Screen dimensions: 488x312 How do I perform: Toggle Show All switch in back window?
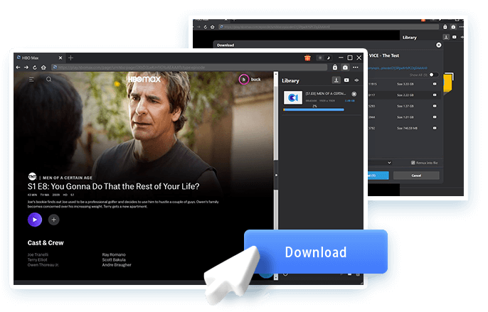433,75
